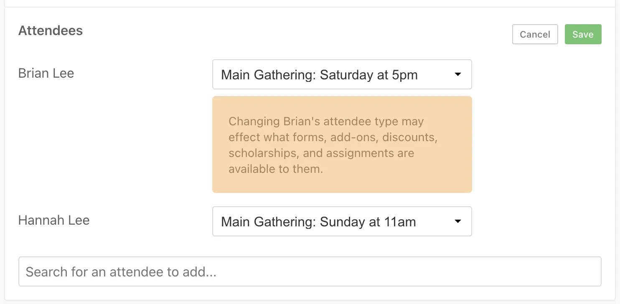Discard edits with the Cancel button
Viewport: 620px width, 304px height.
click(535, 34)
